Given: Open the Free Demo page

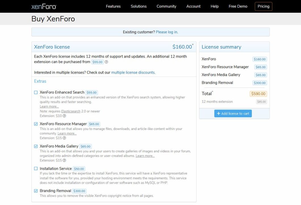Looking at the screenshot, I should (x=238, y=6).
